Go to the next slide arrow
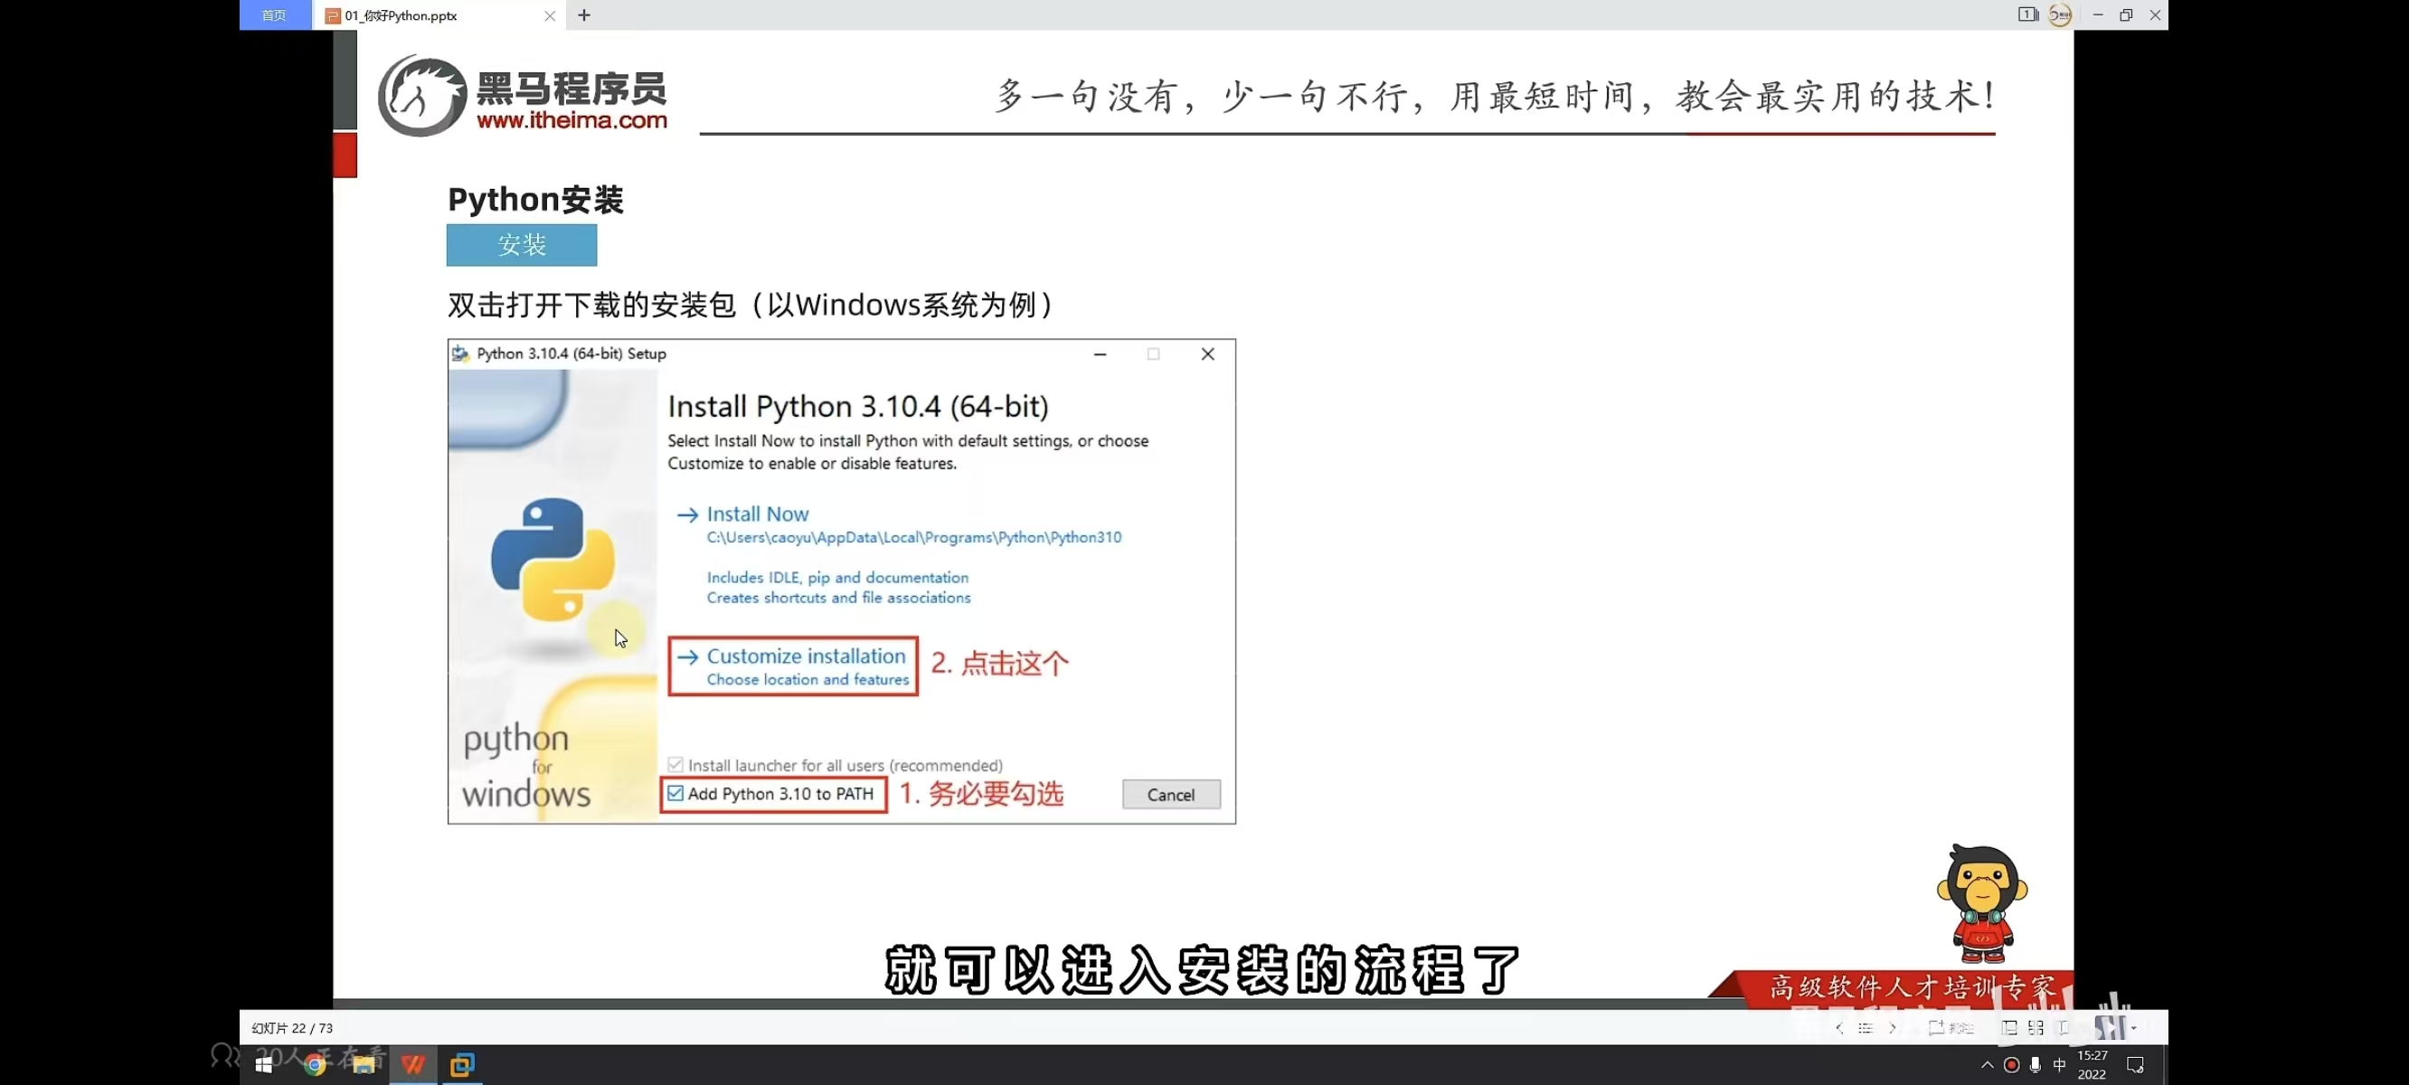2409x1085 pixels. (x=1892, y=1027)
